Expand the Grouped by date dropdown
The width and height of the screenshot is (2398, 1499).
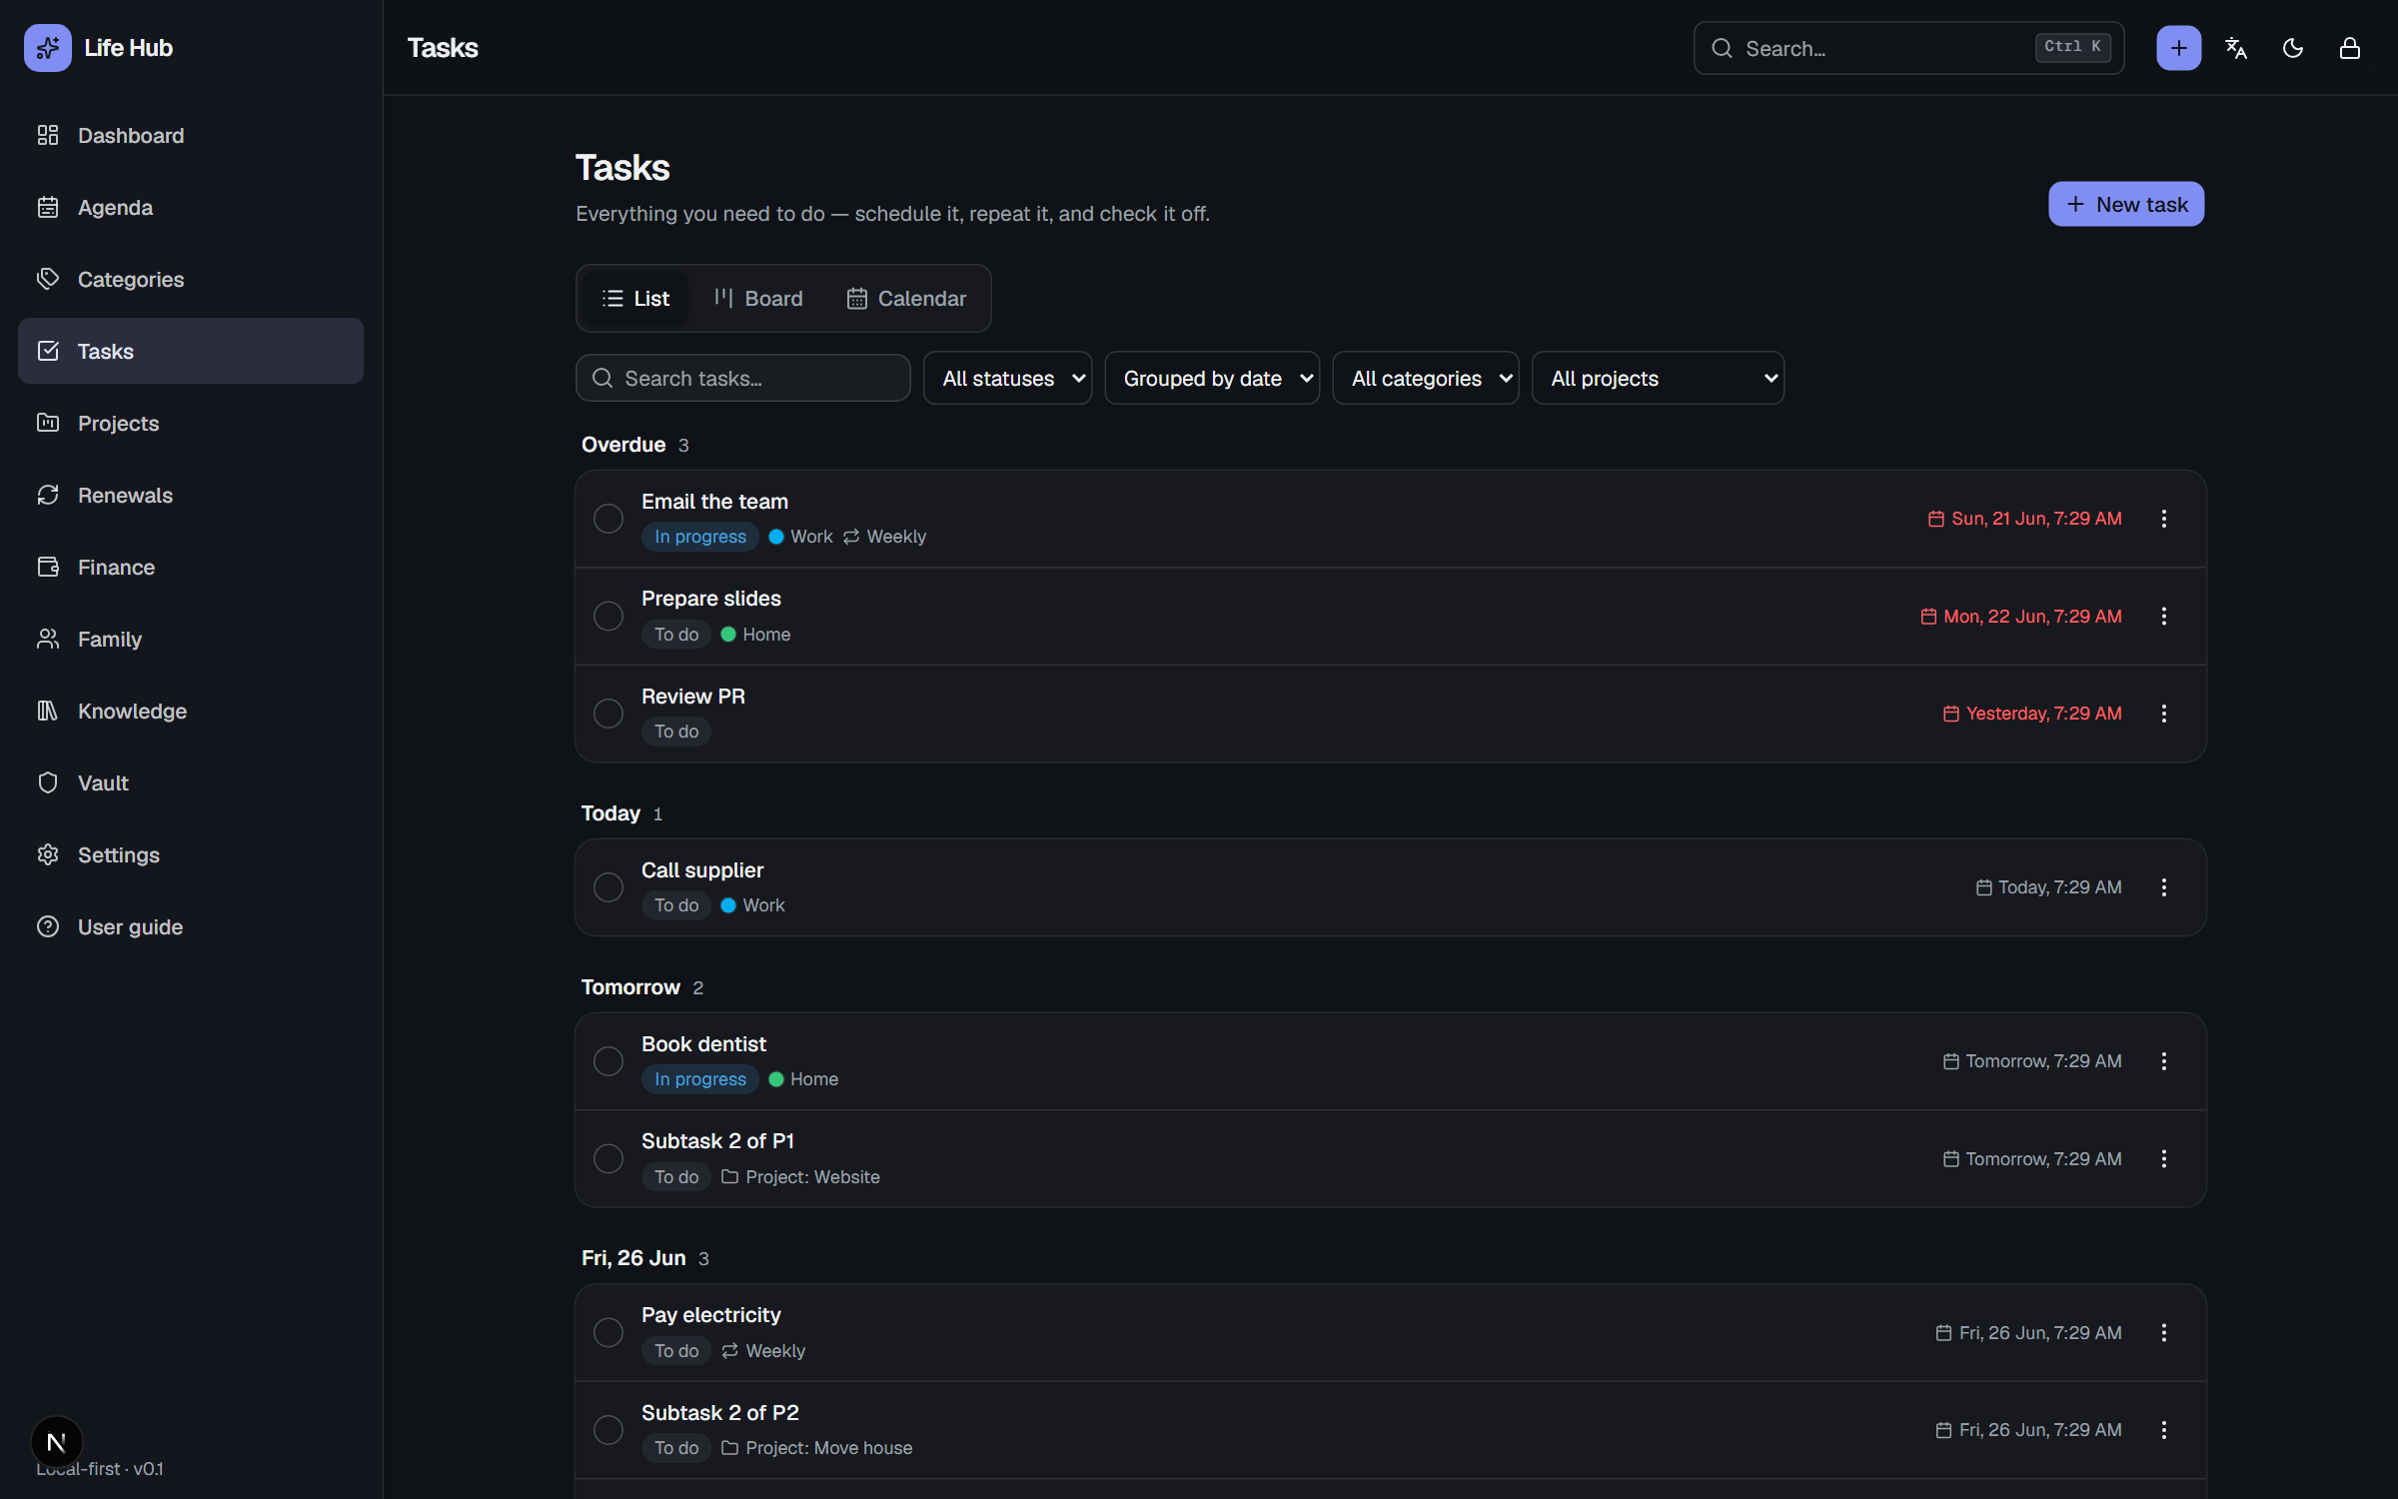[1212, 379]
